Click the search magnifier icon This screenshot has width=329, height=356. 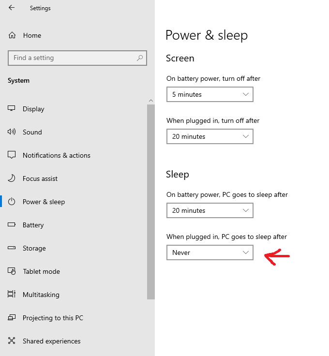click(x=140, y=58)
